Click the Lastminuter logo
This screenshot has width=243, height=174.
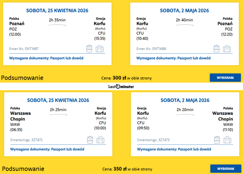pyautogui.click(x=121, y=87)
